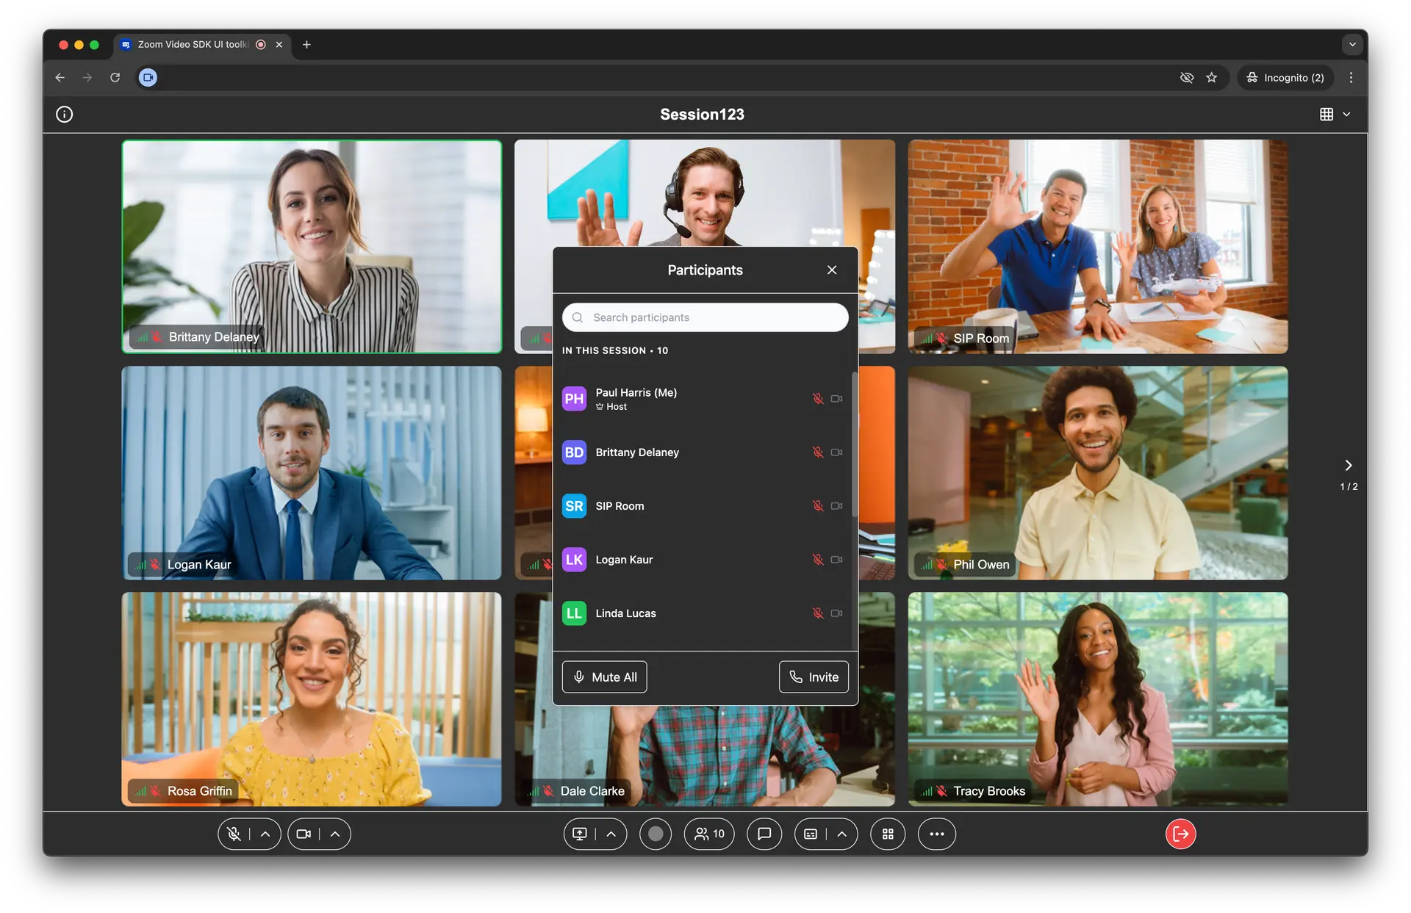Click the record button
Screen dimensions: 1411x913
click(x=656, y=834)
